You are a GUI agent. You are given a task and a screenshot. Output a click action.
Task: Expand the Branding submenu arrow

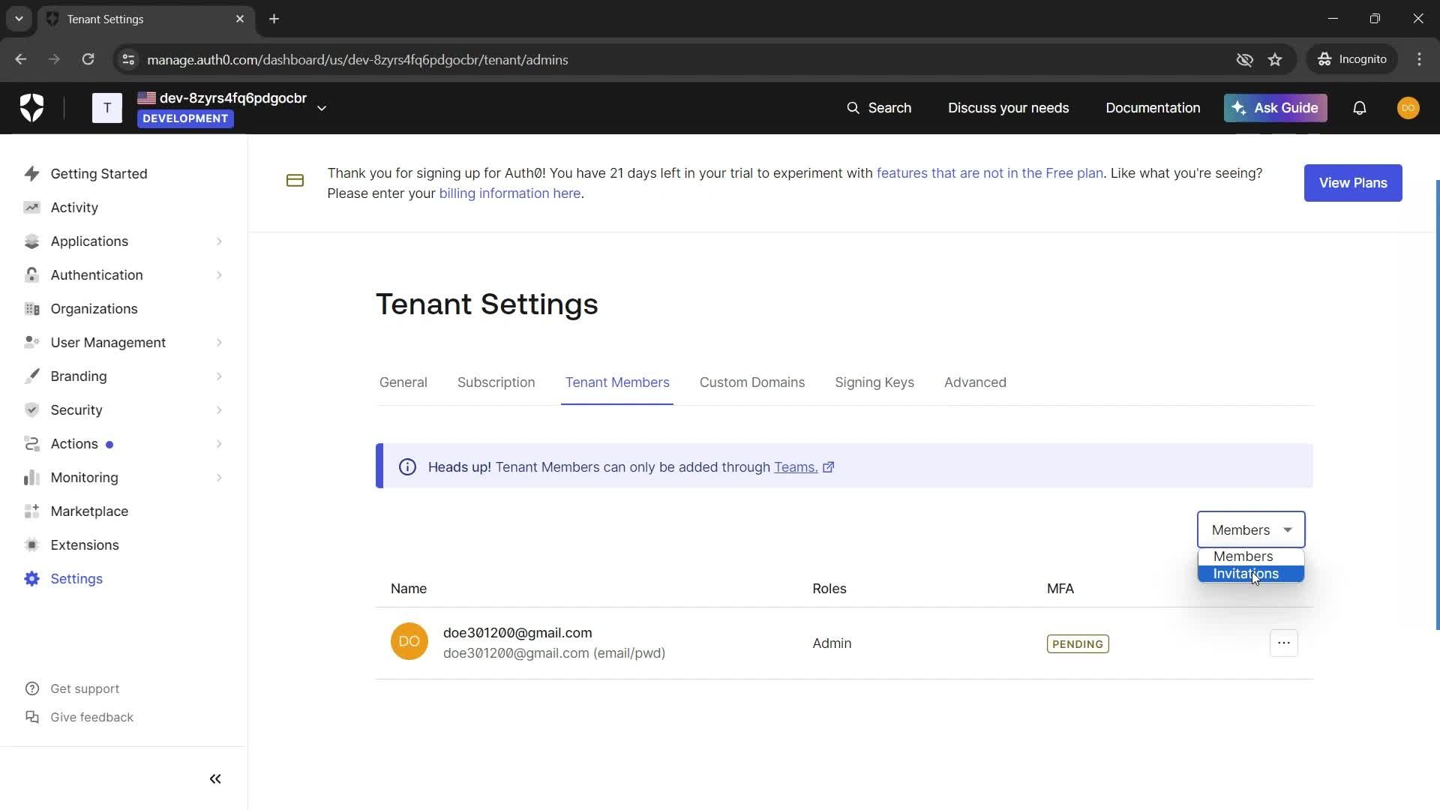(x=219, y=376)
